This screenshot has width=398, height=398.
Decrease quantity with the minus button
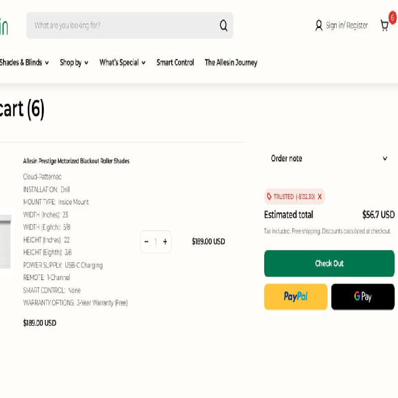click(x=146, y=242)
